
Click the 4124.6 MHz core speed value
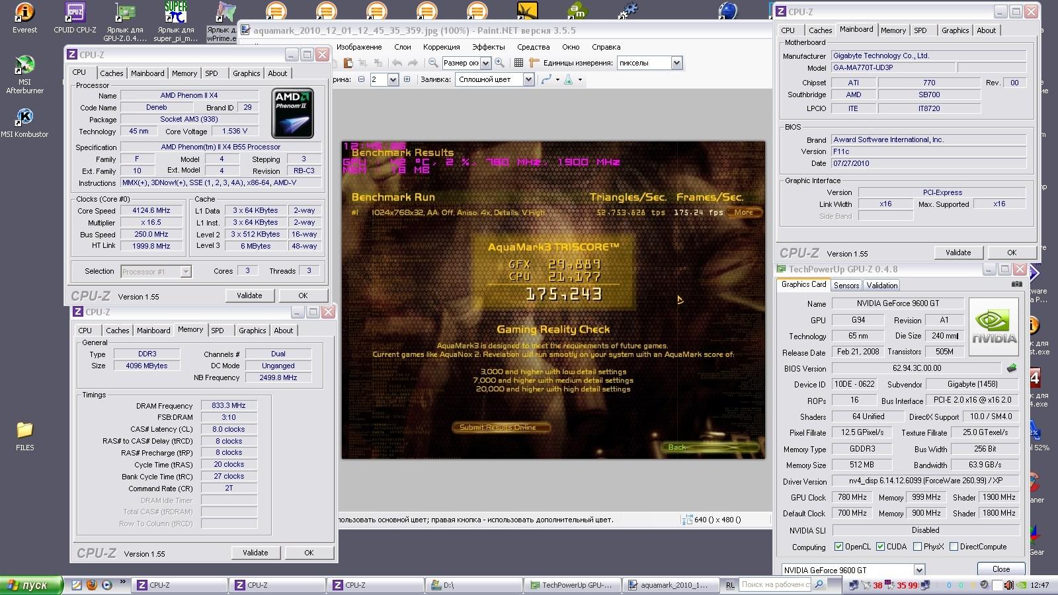pyautogui.click(x=151, y=210)
